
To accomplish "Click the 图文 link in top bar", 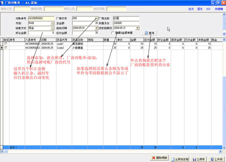I will pos(200,9).
